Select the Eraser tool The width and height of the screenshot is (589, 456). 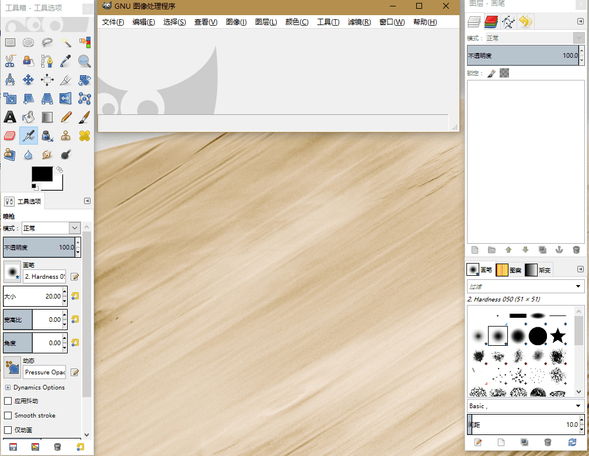point(10,136)
